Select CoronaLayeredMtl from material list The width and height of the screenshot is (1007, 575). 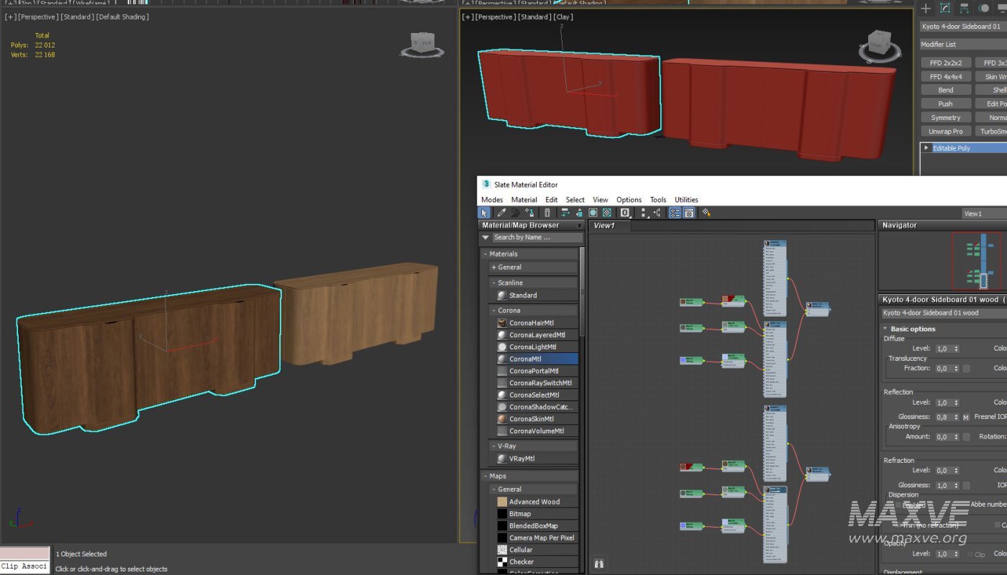pyautogui.click(x=537, y=335)
